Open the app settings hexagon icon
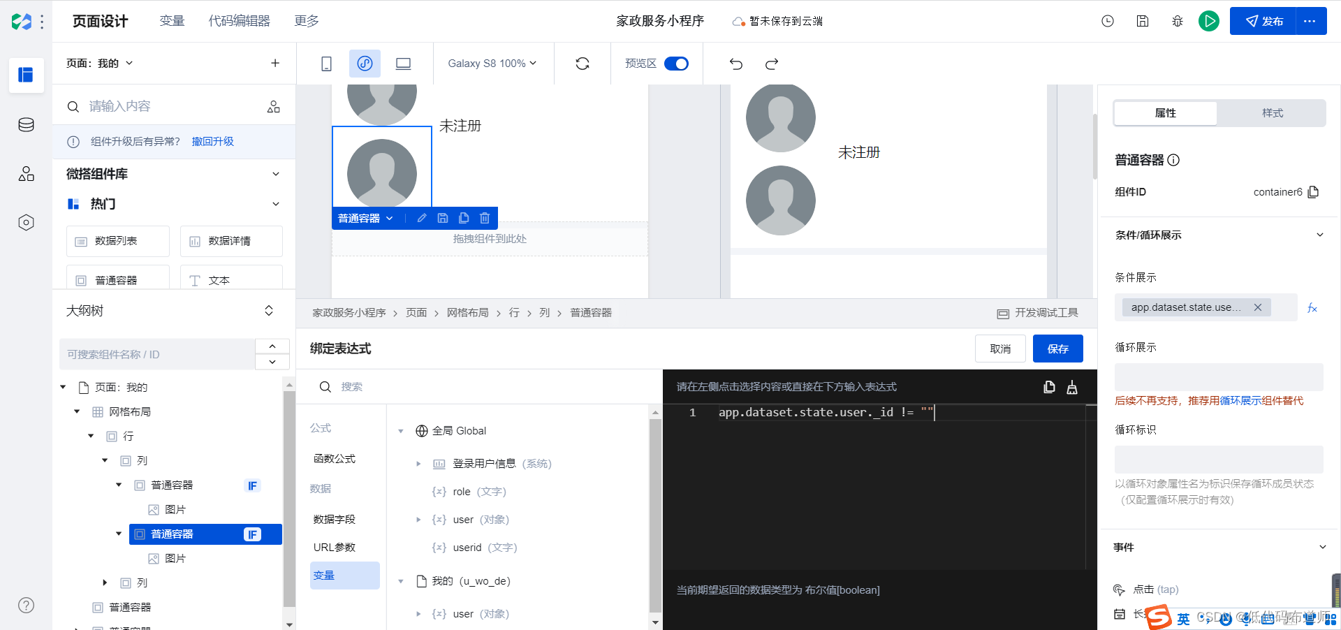This screenshot has width=1341, height=630. pyautogui.click(x=26, y=223)
